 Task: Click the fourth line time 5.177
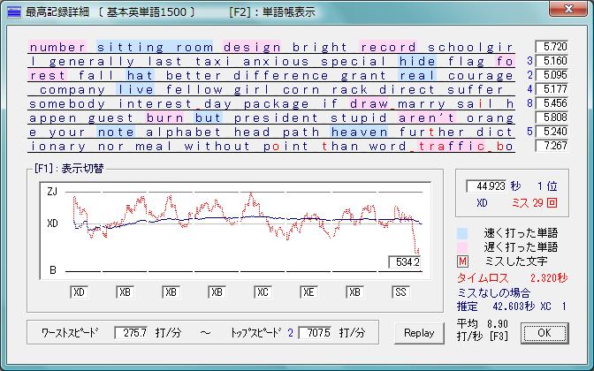(x=552, y=89)
